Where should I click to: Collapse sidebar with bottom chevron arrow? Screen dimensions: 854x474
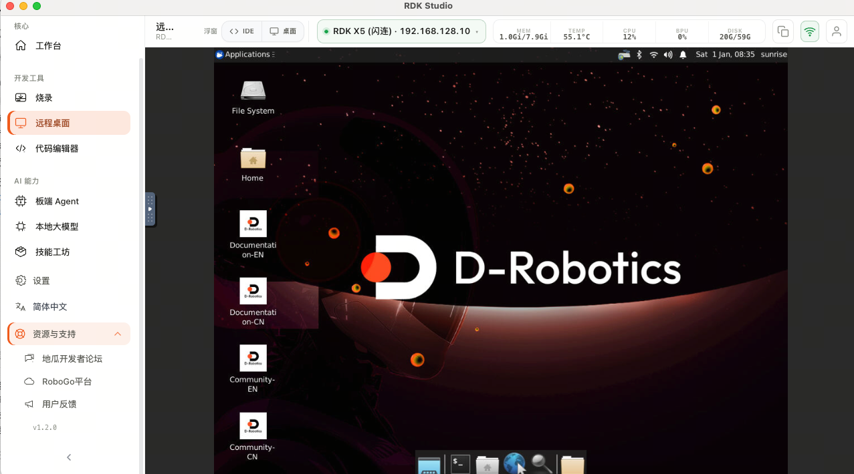pyautogui.click(x=69, y=457)
